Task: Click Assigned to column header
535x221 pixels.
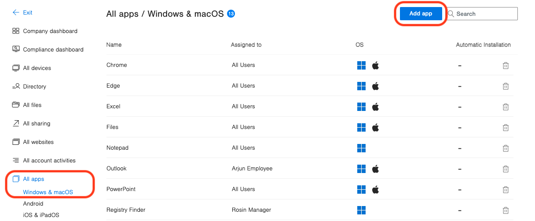Action: tap(246, 45)
